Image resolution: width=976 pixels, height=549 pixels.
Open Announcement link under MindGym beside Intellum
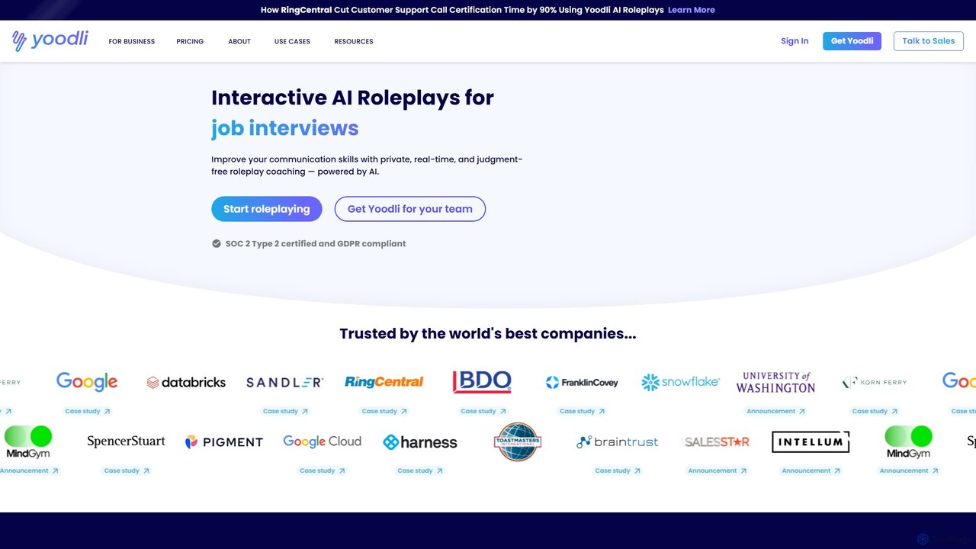pos(908,470)
